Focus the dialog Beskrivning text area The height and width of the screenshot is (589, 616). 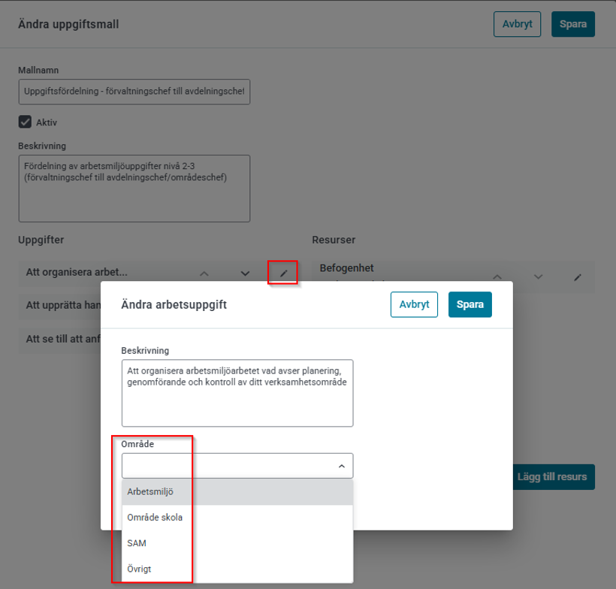click(x=237, y=393)
